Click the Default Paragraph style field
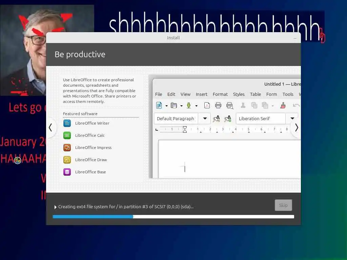The width and height of the screenshot is (347, 260). point(176,118)
